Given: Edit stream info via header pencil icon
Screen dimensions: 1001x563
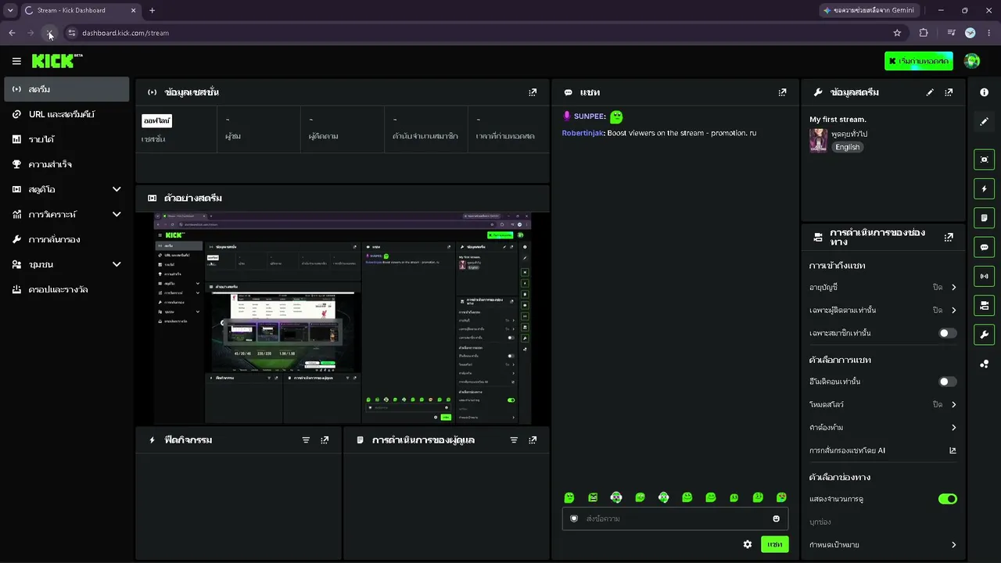Looking at the screenshot, I should 930,92.
